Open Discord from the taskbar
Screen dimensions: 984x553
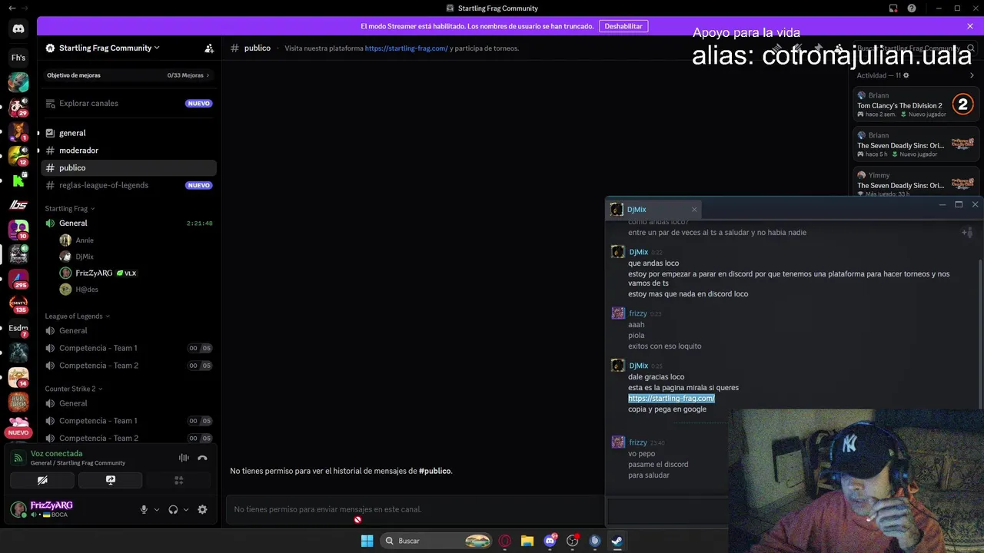(550, 541)
